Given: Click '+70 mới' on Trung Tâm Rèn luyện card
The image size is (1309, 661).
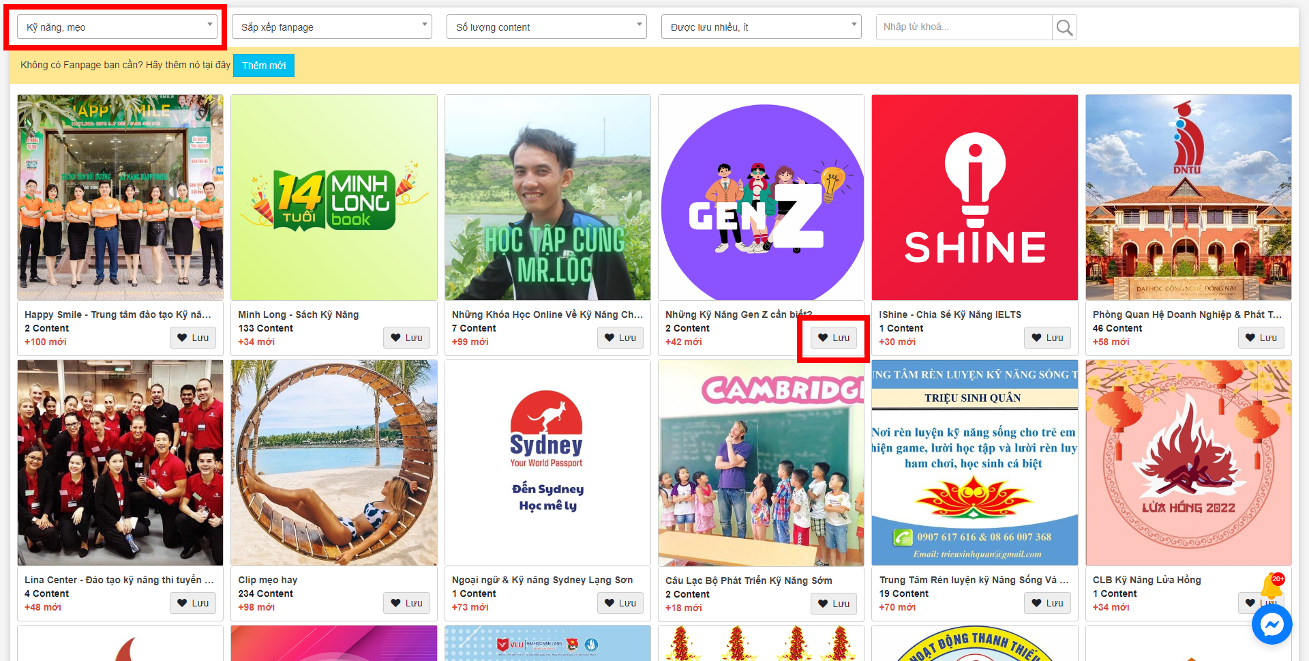Looking at the screenshot, I should coord(897,607).
